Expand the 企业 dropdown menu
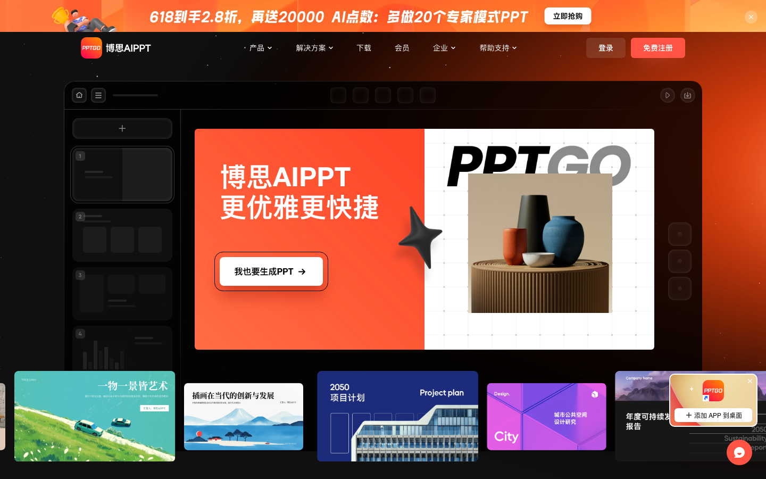 (x=444, y=48)
